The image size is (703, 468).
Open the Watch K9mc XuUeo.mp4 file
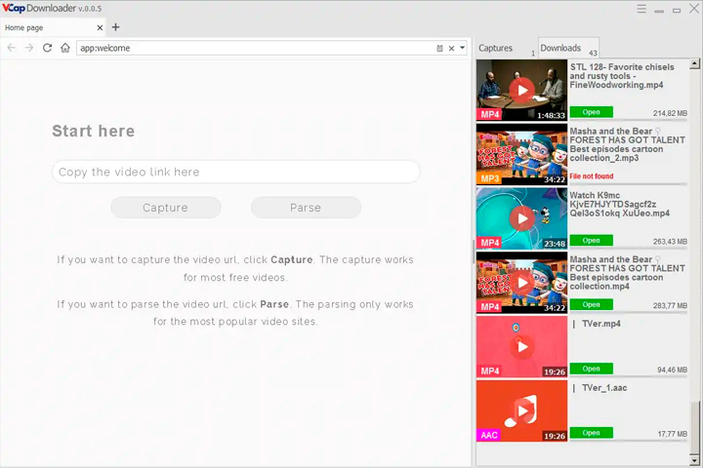(x=591, y=241)
